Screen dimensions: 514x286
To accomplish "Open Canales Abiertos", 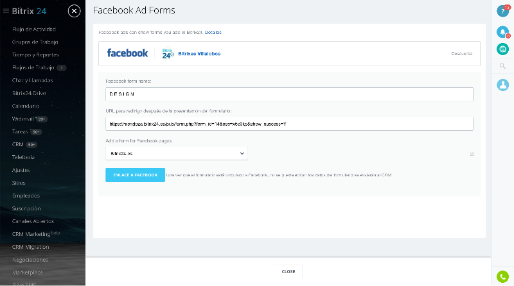I will point(33,221).
